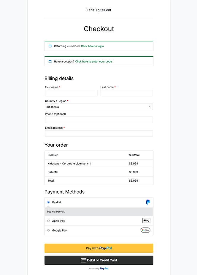Click the Debit or Credit Card button
Screen dimensions: 197x275
tap(99, 260)
